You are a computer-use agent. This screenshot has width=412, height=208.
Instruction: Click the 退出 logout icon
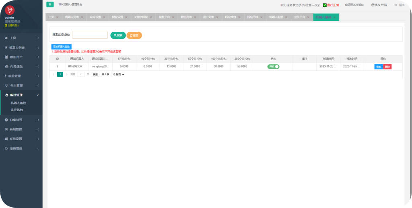[396, 5]
